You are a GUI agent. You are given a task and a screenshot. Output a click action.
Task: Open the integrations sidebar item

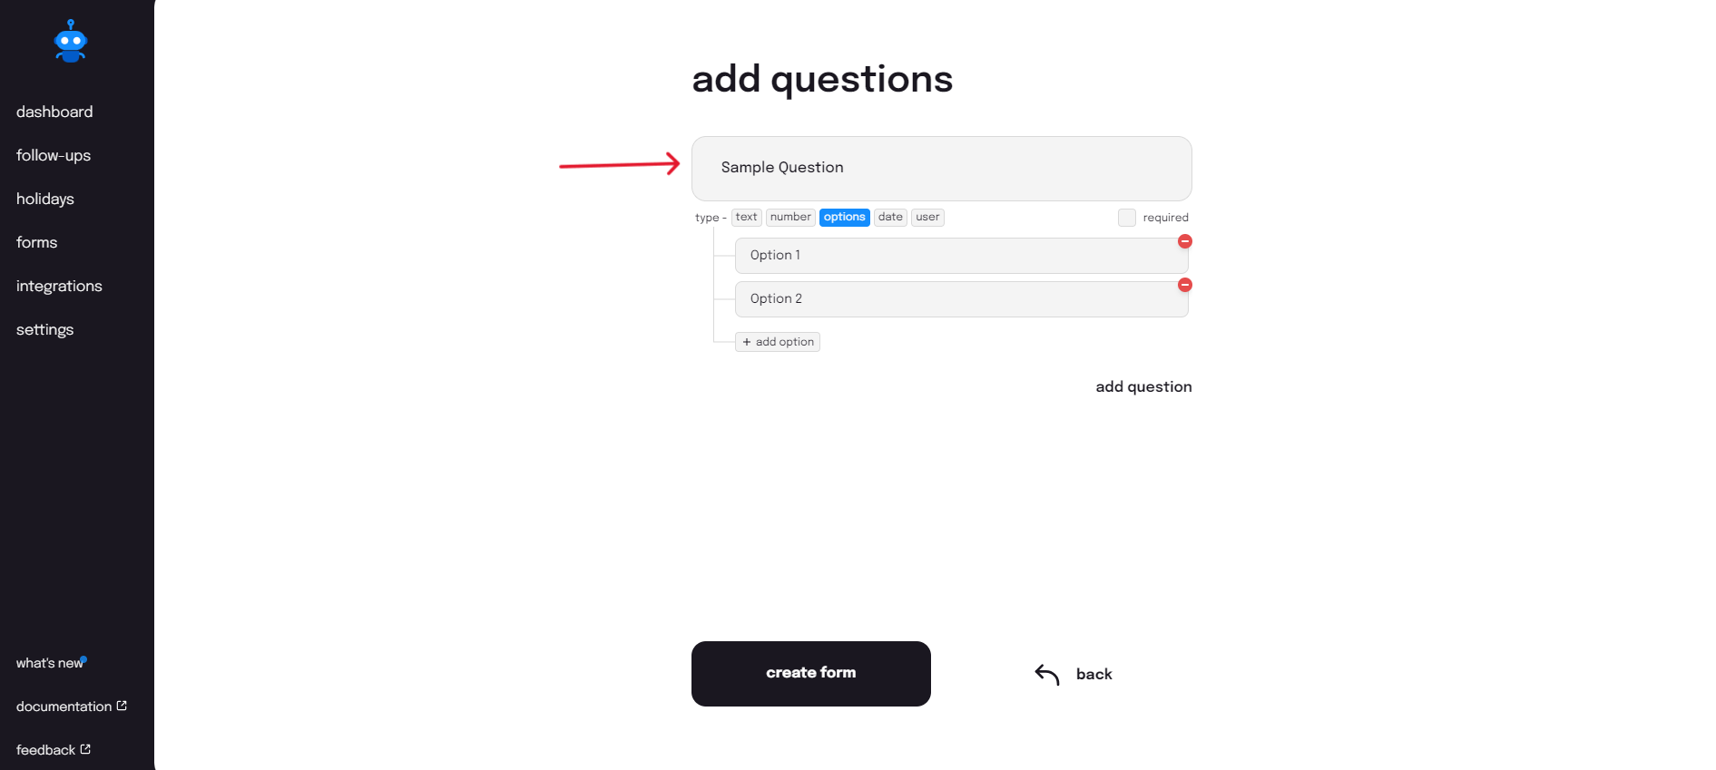[x=59, y=286]
